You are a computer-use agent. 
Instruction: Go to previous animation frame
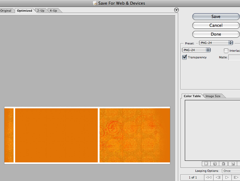(218, 178)
